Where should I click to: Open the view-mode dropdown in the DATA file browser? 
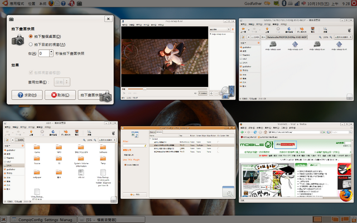(107, 140)
